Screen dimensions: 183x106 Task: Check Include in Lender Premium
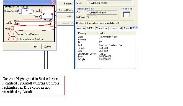(x=14, y=39)
